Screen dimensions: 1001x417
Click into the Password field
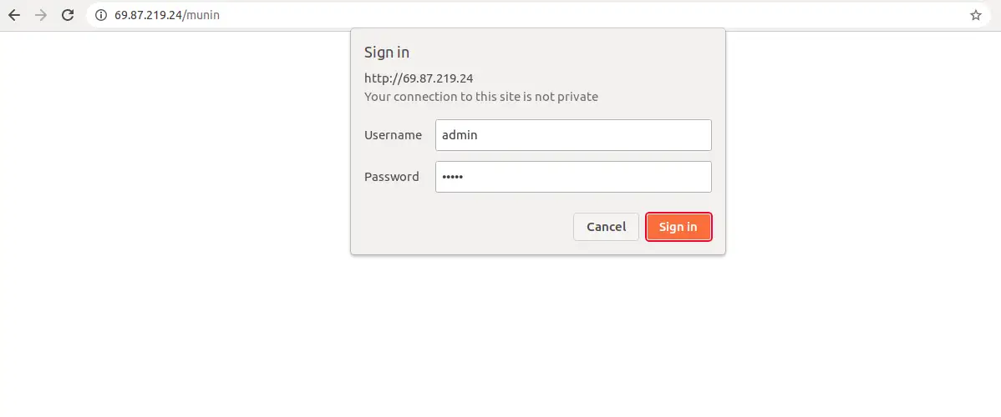click(573, 177)
